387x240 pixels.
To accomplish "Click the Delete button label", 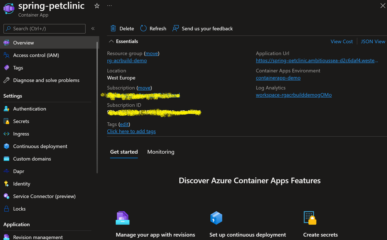I will pyautogui.click(x=127, y=29).
